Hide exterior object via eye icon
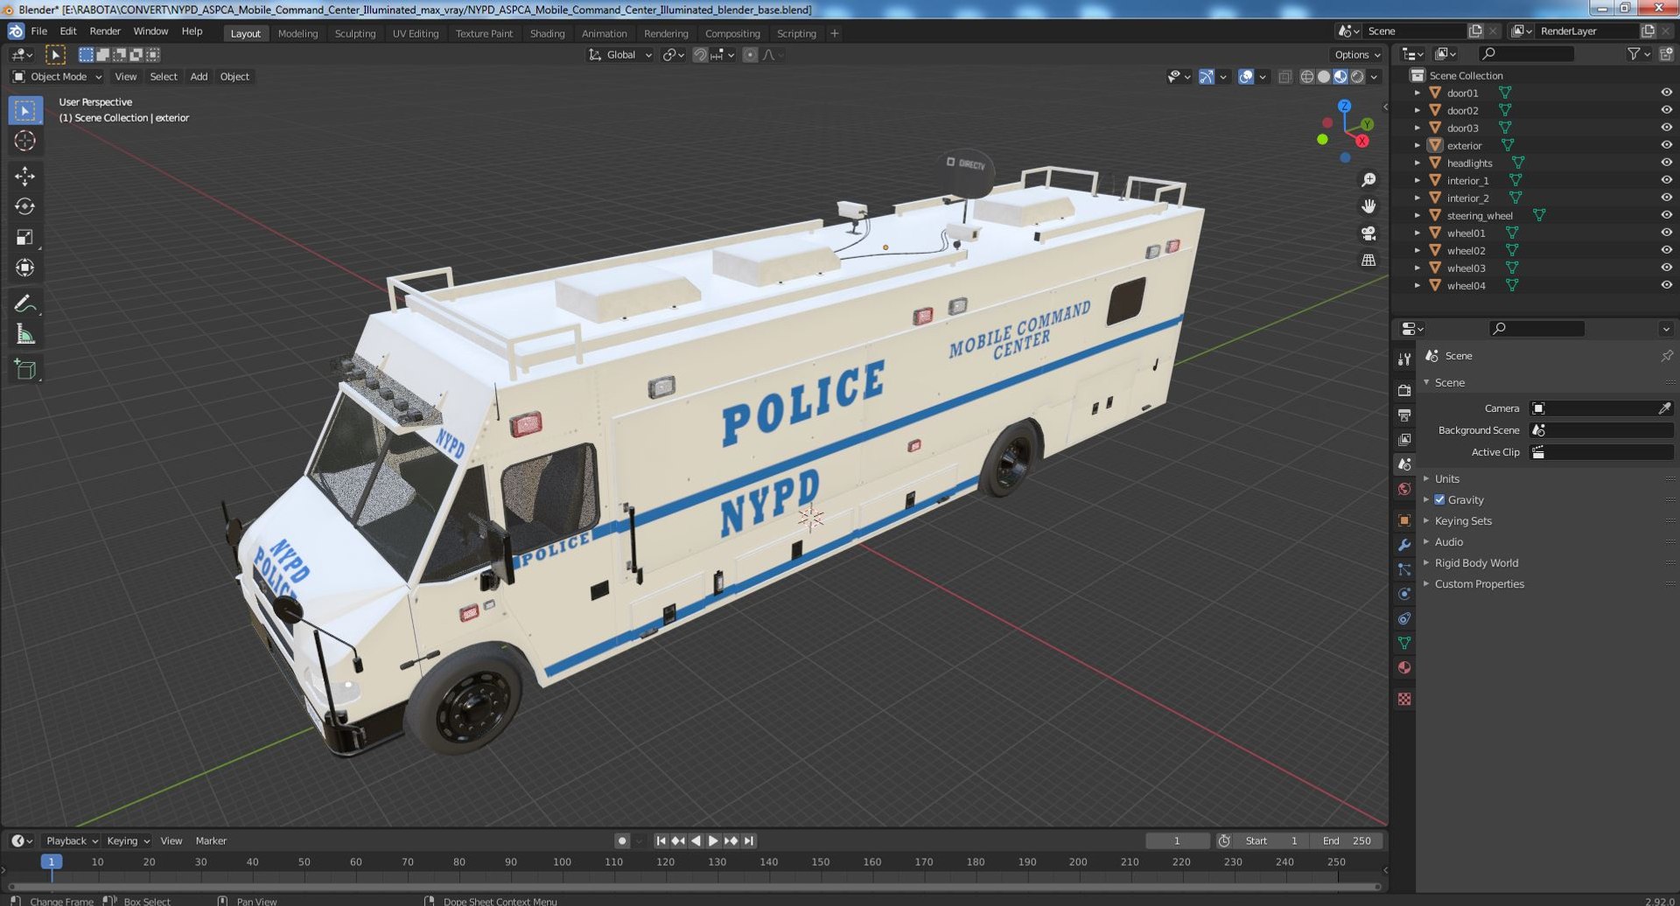1680x906 pixels. coord(1666,145)
